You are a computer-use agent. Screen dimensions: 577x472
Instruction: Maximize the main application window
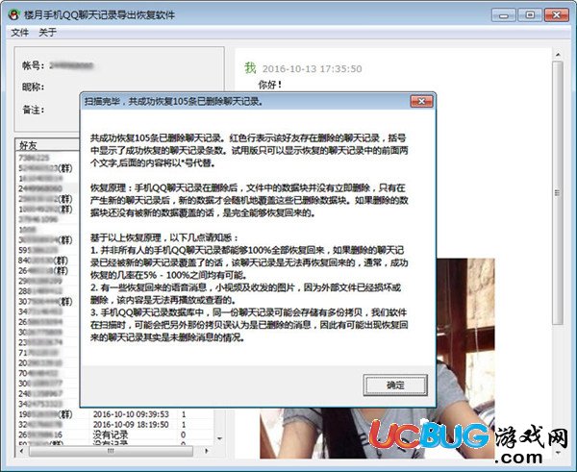[x=530, y=15]
